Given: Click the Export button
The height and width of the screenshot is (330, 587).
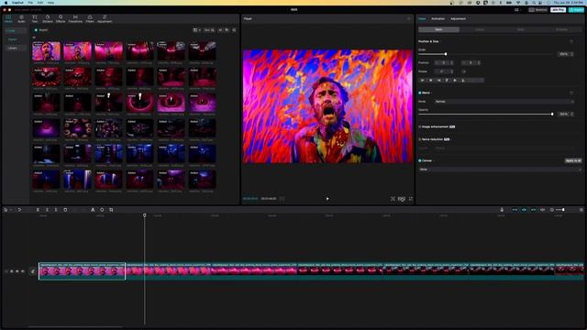Looking at the screenshot, I should tap(576, 10).
